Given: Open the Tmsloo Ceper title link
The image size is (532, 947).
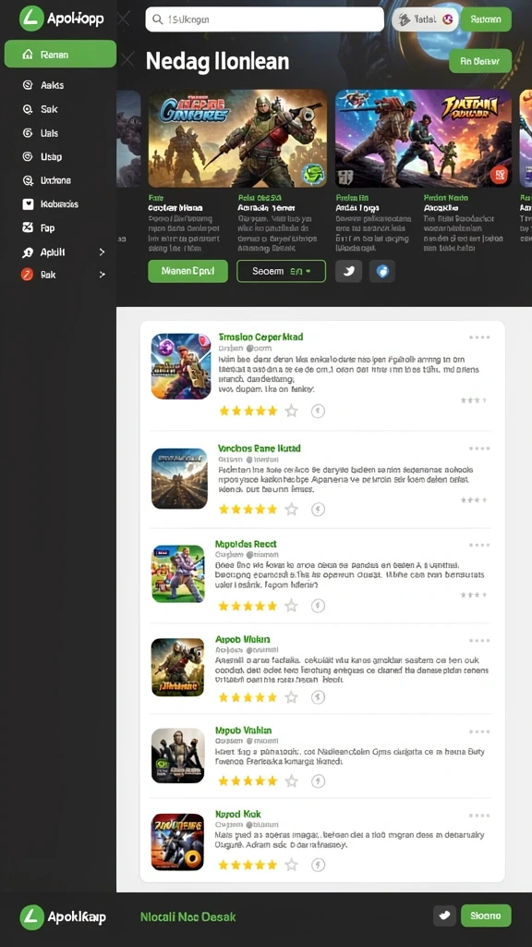Looking at the screenshot, I should coord(260,337).
